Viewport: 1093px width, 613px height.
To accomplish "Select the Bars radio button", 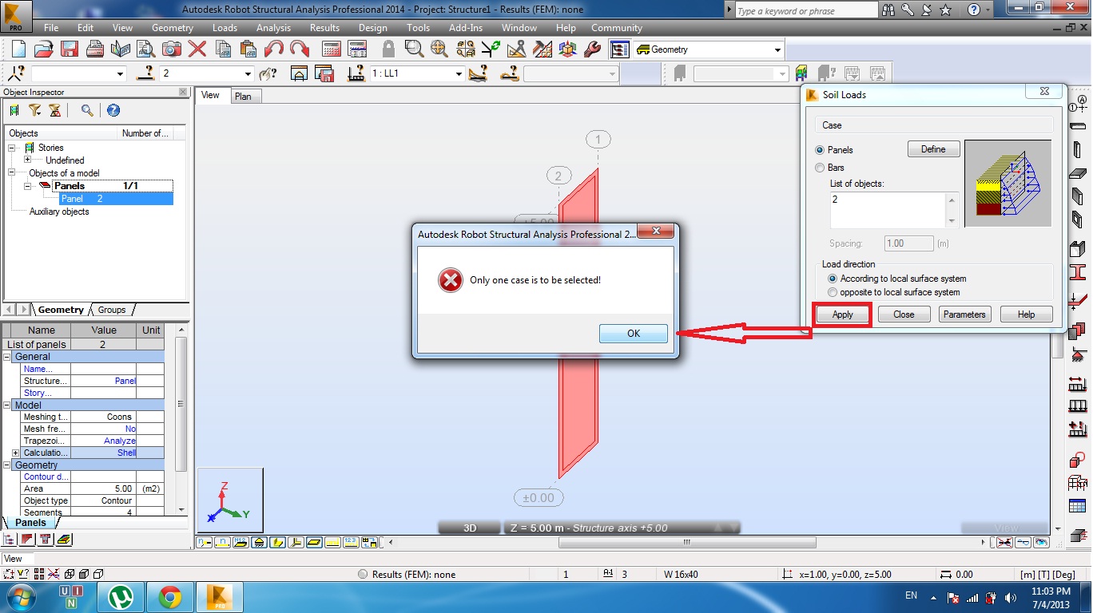I will [820, 168].
